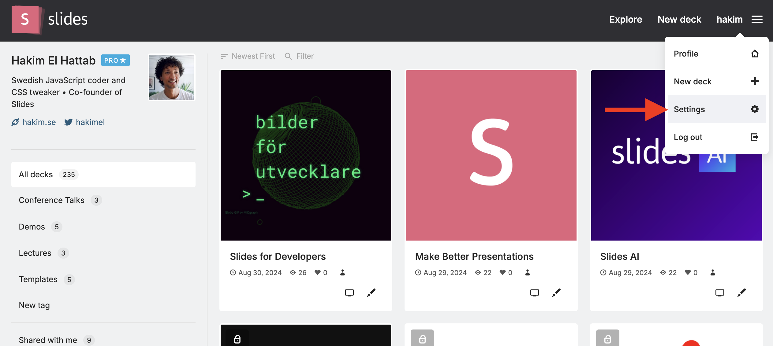Click the slides wordmark in header

(68, 19)
